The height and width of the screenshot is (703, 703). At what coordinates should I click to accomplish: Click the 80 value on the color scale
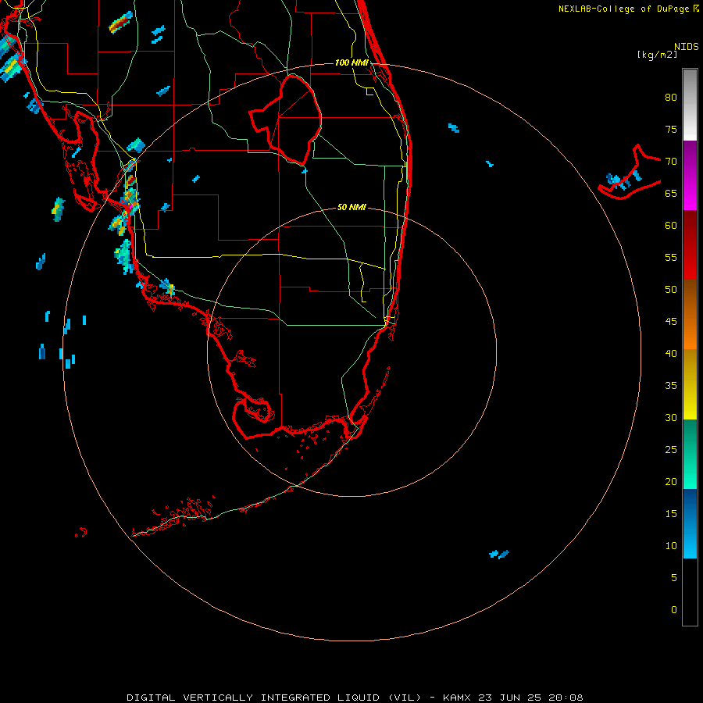click(x=671, y=98)
